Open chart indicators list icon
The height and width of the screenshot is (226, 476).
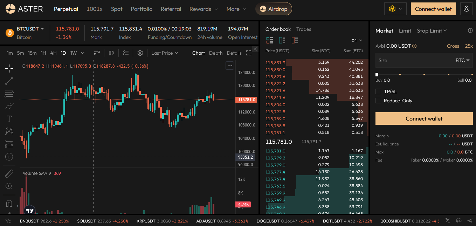pos(125,53)
